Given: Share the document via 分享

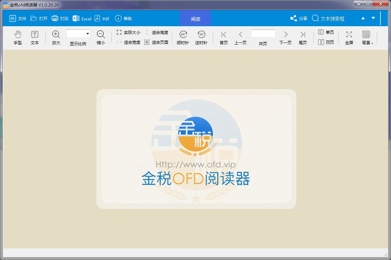Looking at the screenshot, I should click(298, 18).
